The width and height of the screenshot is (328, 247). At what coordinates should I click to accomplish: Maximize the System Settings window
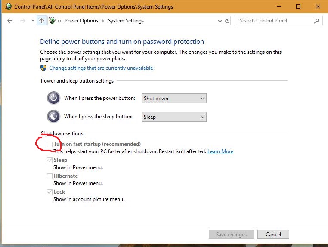[x=298, y=6]
